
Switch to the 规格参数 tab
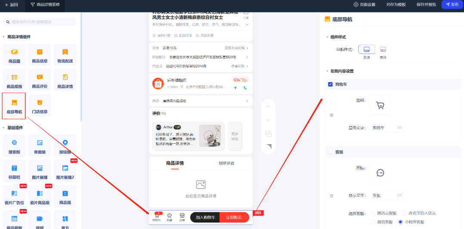[227, 163]
